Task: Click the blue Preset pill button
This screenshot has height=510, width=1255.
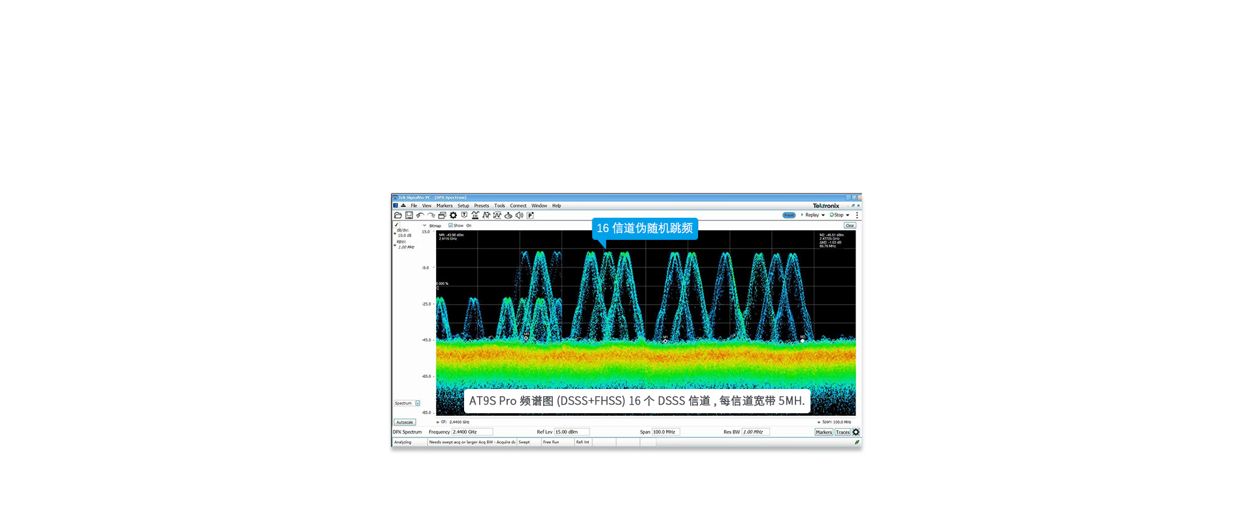Action: click(789, 215)
